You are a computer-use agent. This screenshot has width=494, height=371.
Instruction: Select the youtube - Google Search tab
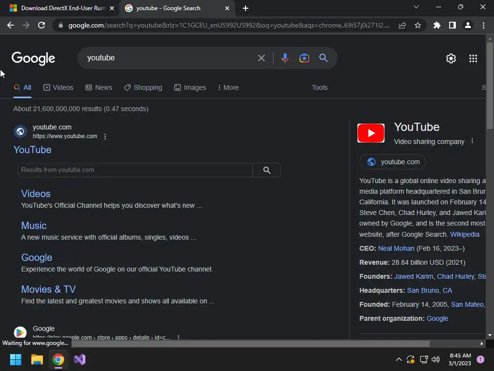tap(177, 8)
